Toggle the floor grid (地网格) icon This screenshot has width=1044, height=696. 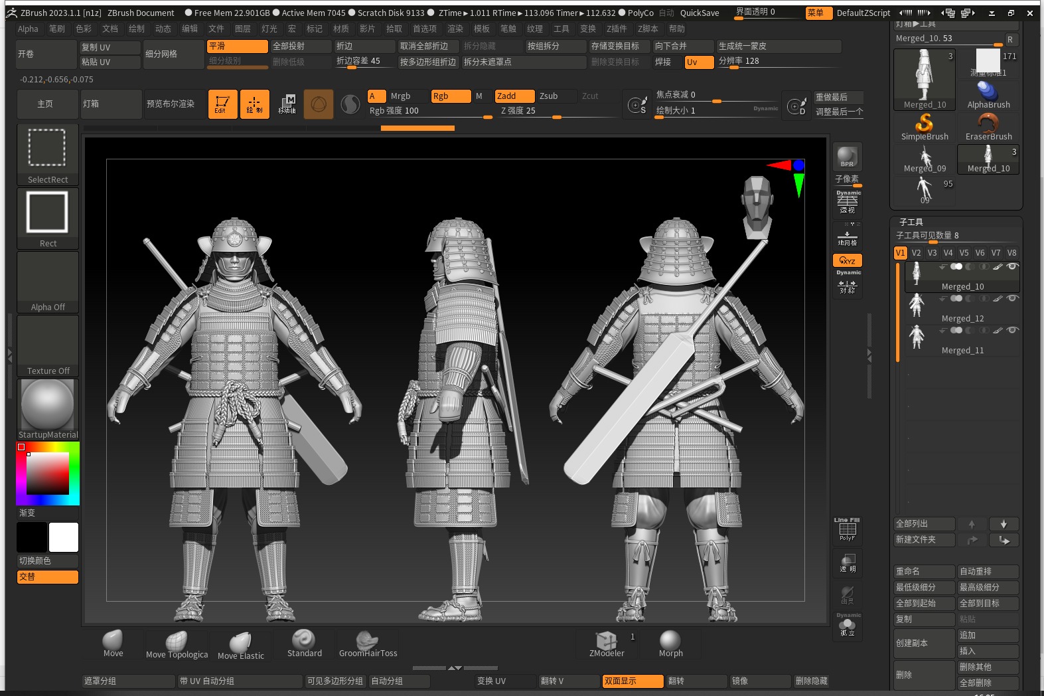[x=848, y=235]
